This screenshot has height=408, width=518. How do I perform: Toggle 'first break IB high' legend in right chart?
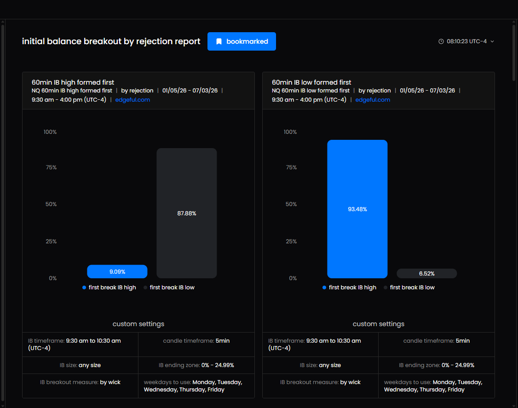[349, 287]
